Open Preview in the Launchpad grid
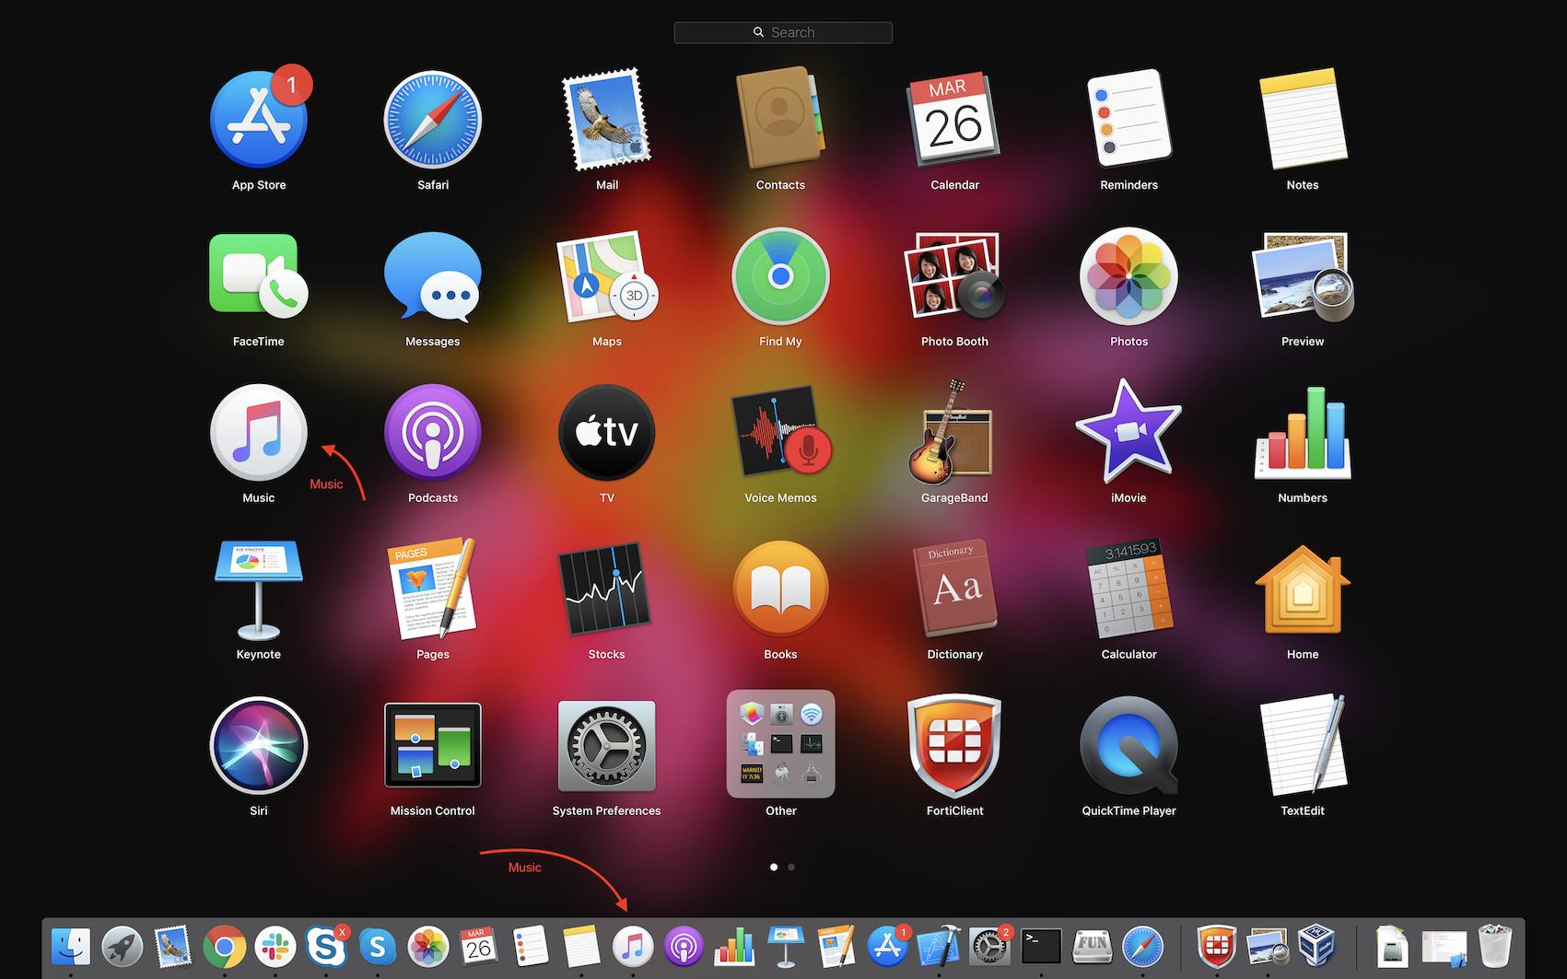This screenshot has width=1567, height=979. click(x=1303, y=276)
